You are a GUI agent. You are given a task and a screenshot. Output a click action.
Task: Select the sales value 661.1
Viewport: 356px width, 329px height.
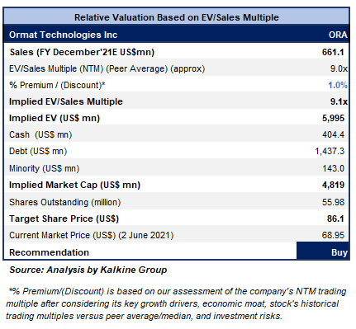333,52
